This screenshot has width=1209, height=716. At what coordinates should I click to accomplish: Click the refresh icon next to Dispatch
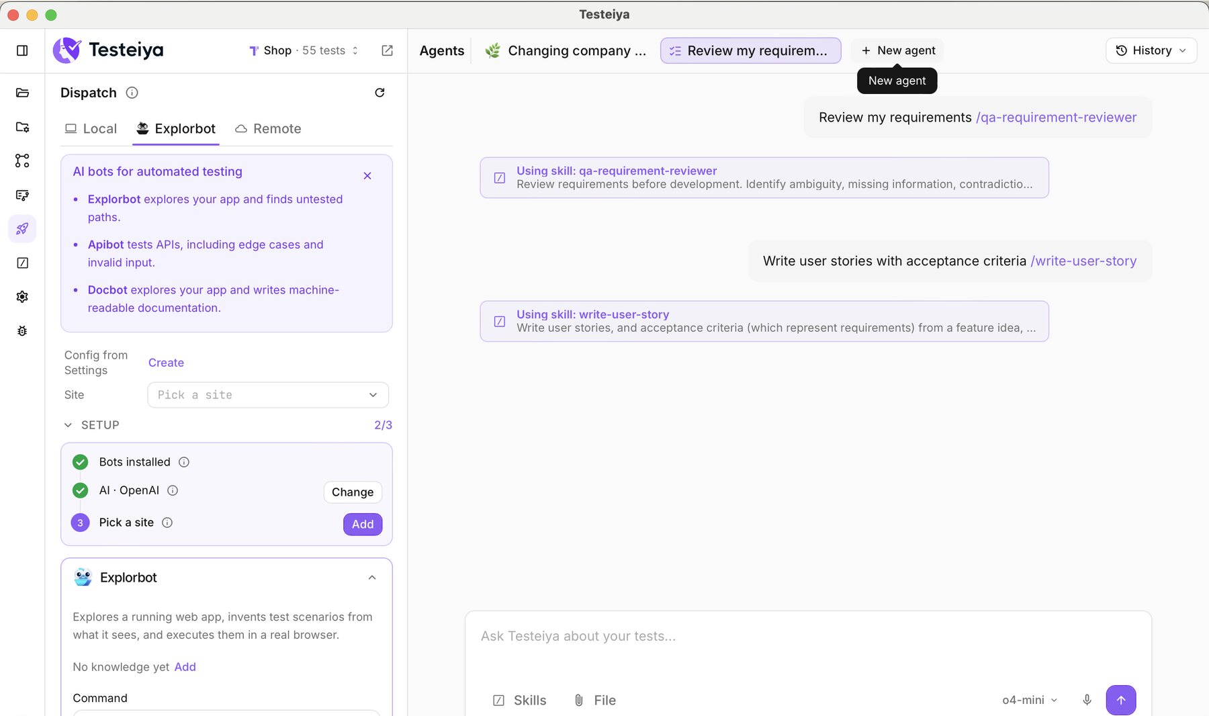(379, 93)
